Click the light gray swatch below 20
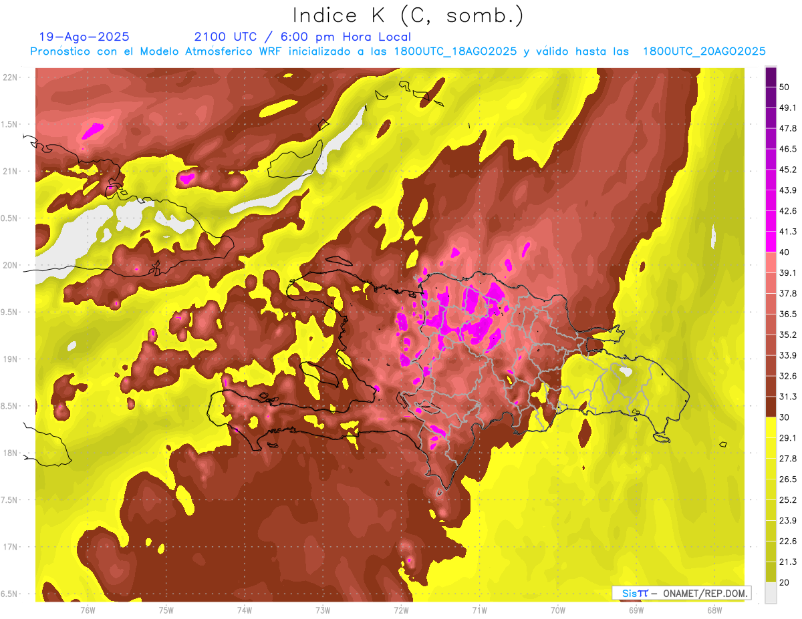 (x=771, y=592)
